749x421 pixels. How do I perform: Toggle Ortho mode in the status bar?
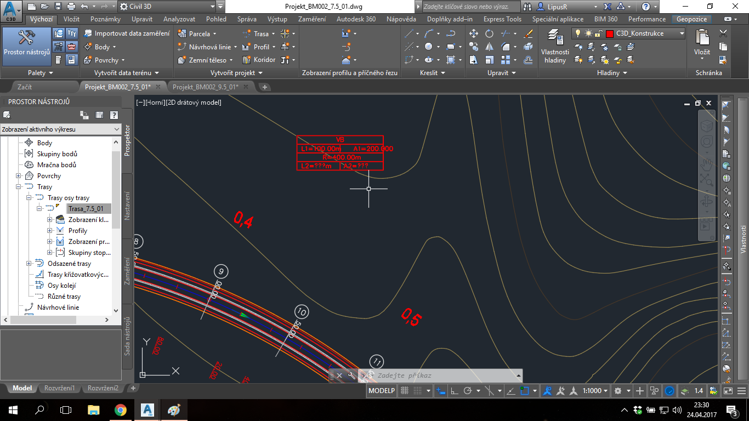(x=455, y=391)
